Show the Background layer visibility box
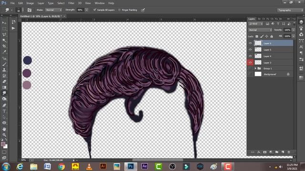 click(x=250, y=74)
